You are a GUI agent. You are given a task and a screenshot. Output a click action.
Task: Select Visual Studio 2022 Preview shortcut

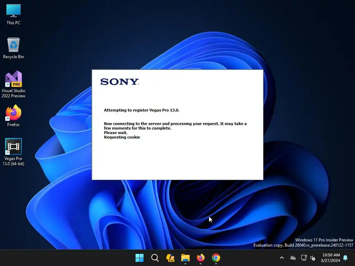(x=14, y=84)
